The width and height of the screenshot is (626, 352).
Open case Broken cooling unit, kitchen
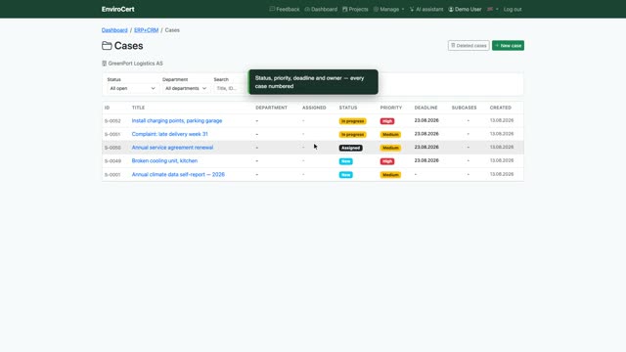click(x=164, y=160)
